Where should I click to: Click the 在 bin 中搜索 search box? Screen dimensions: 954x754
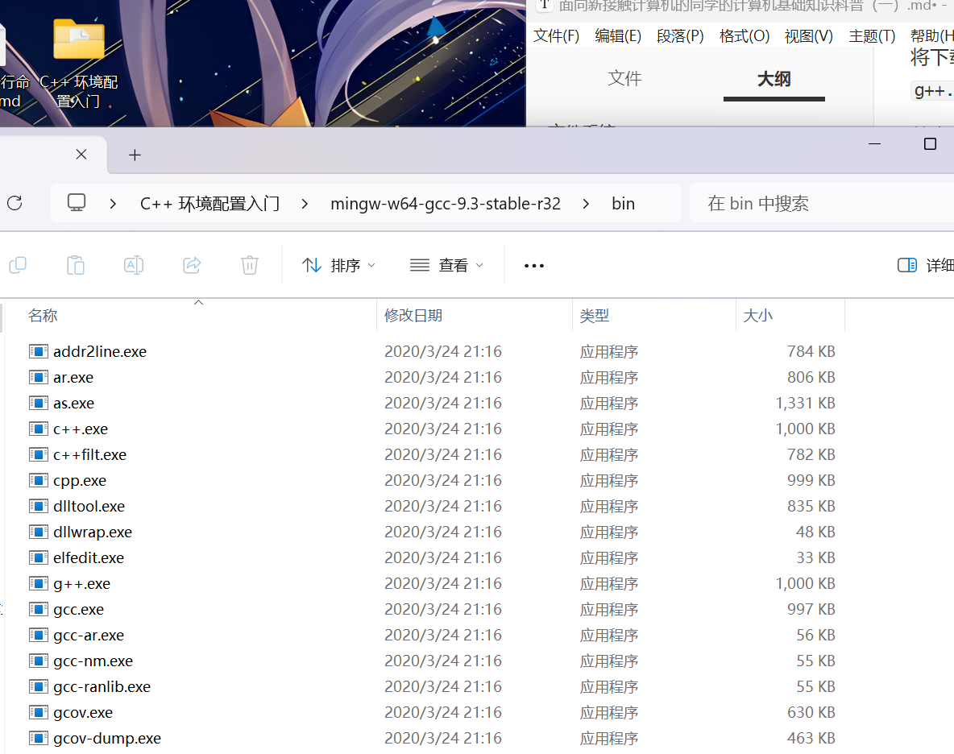tap(821, 203)
